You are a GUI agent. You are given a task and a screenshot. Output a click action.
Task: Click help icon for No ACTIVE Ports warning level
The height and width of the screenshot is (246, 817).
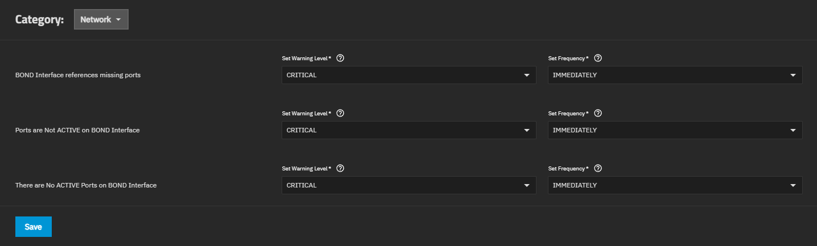pos(340,168)
